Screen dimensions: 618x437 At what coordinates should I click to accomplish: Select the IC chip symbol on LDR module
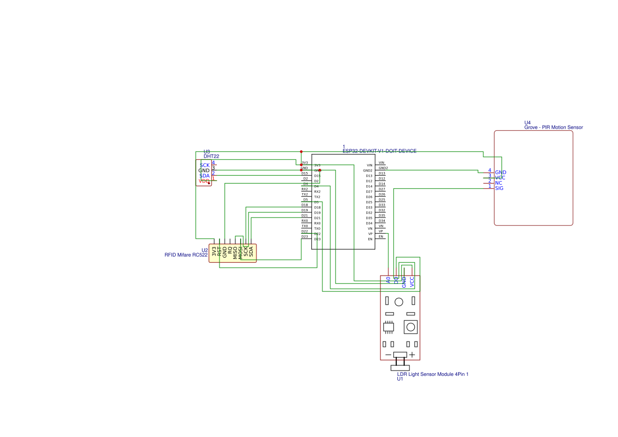coord(388,327)
